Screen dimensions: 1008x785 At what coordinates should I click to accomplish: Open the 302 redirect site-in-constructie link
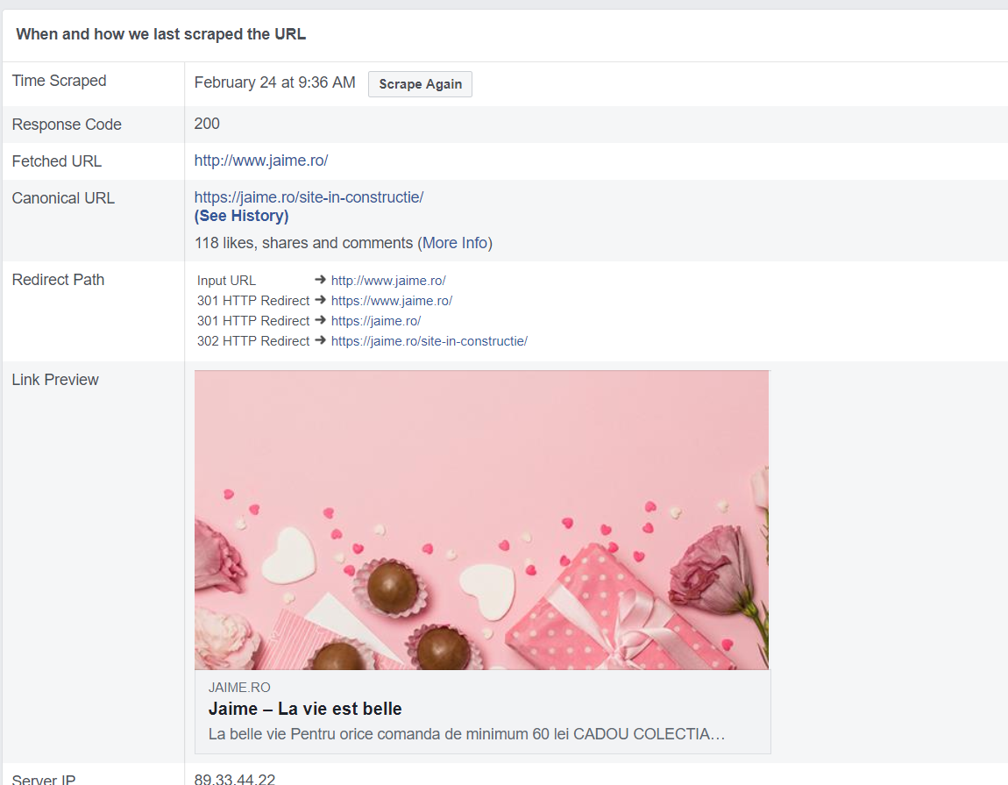[x=429, y=341]
